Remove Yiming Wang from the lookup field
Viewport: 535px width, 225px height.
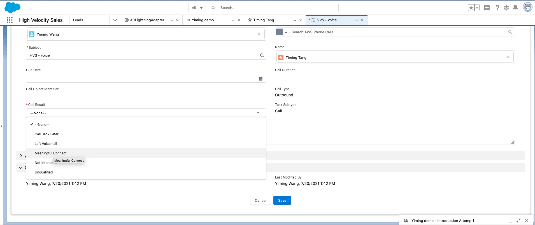(259, 34)
